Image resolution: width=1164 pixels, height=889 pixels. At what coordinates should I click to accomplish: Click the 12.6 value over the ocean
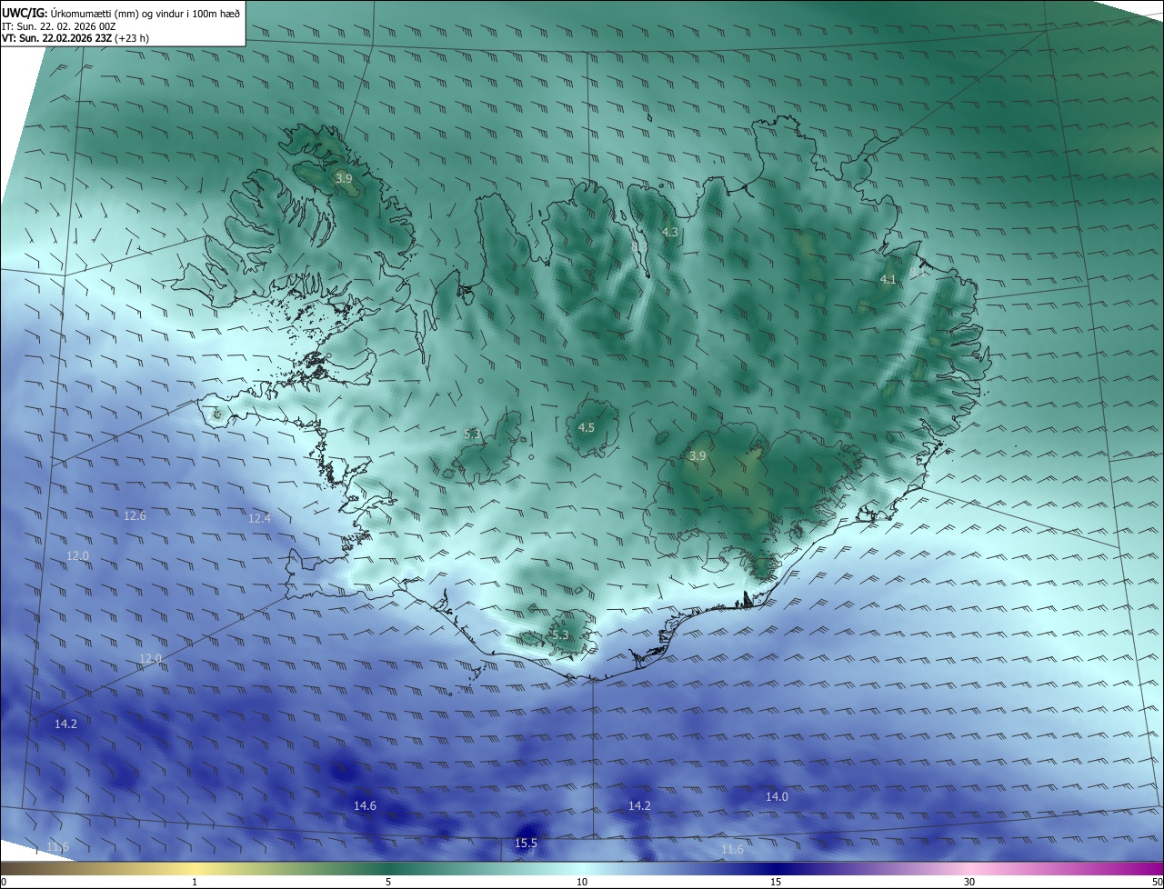(x=135, y=516)
